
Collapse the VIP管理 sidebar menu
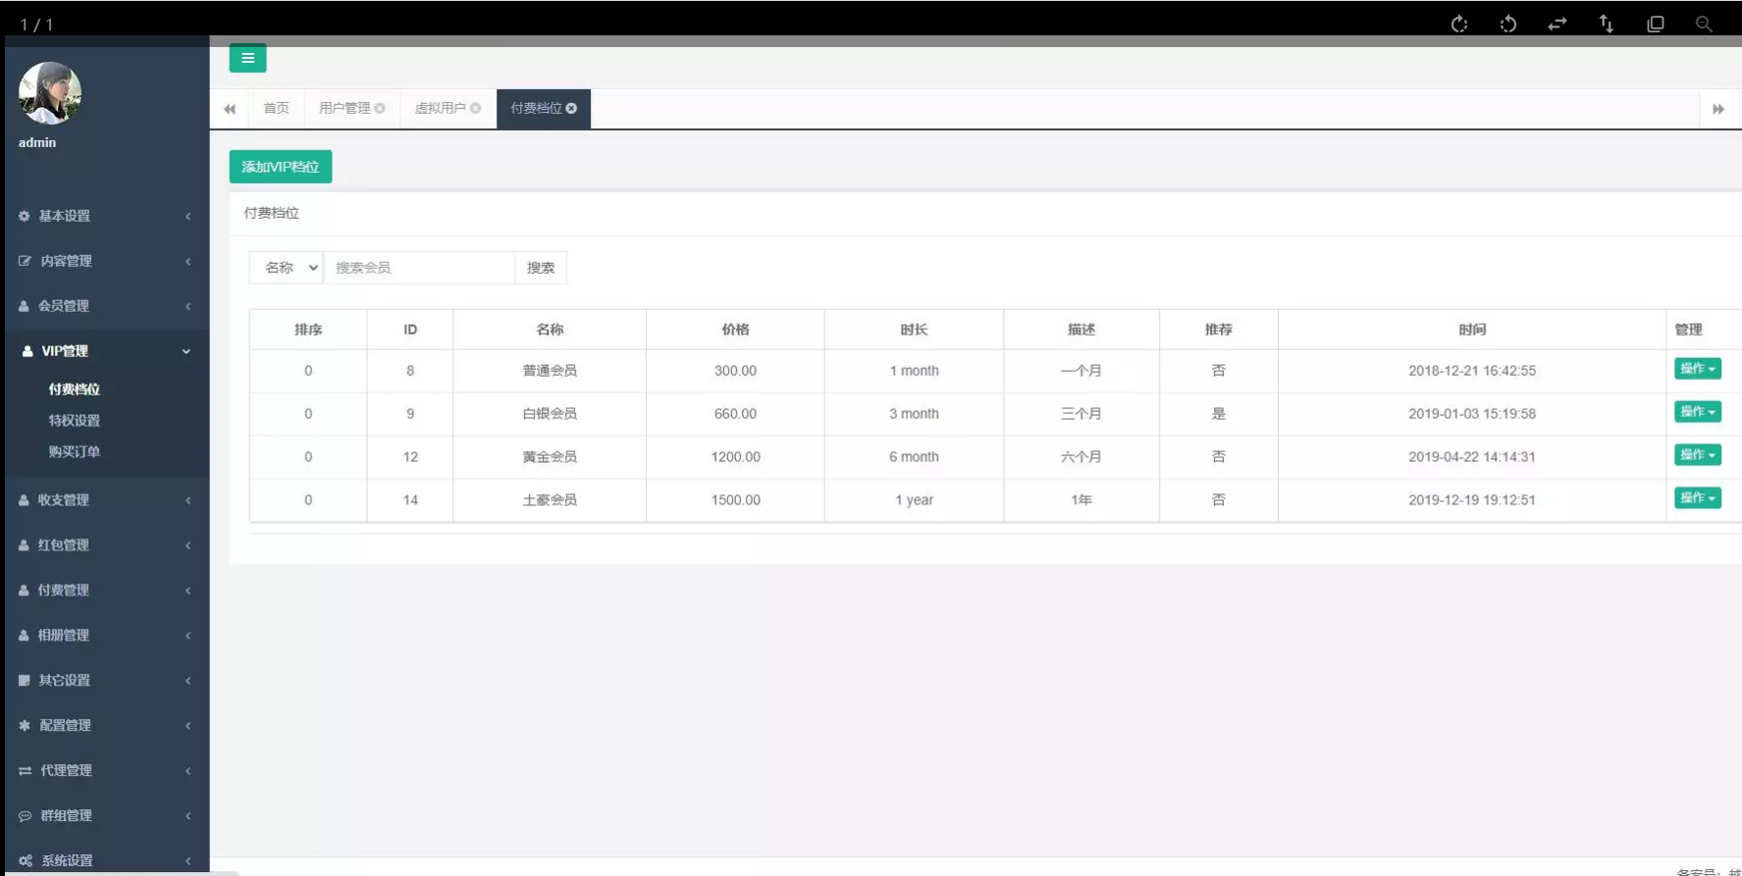105,351
